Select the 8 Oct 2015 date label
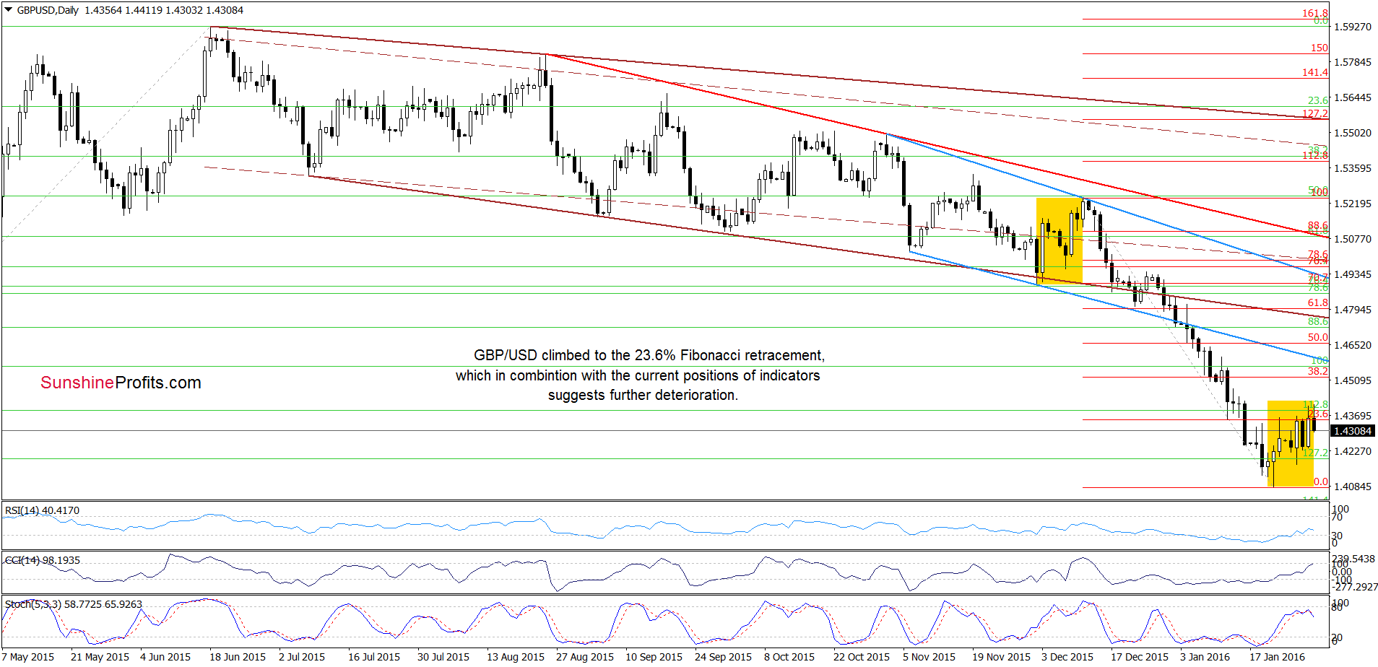Viewport: 1378px width, 667px height. point(789,657)
